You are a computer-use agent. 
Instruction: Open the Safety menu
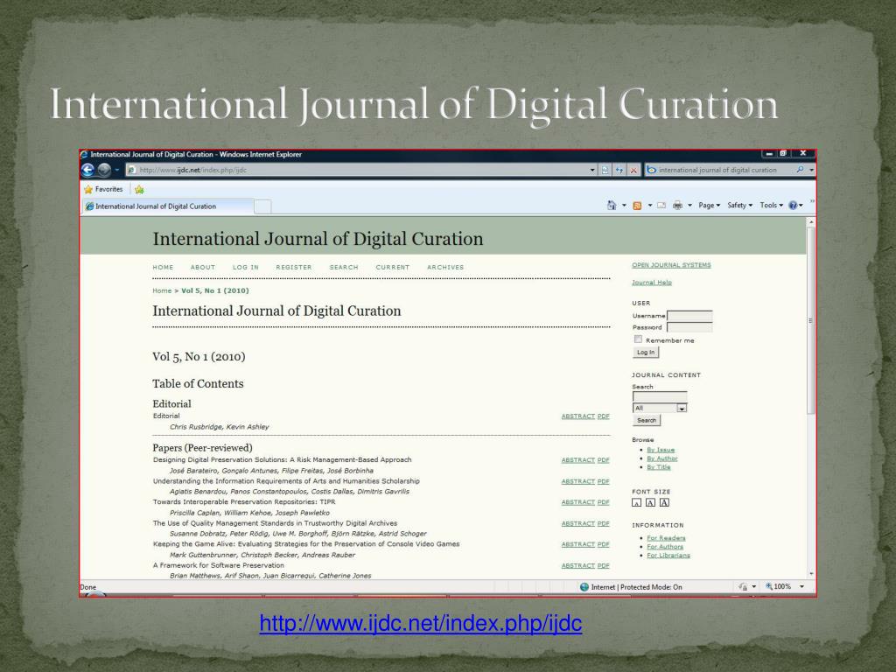(x=740, y=205)
